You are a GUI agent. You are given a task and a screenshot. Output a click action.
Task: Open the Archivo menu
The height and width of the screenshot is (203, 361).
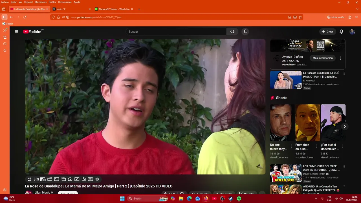pos(5,2)
